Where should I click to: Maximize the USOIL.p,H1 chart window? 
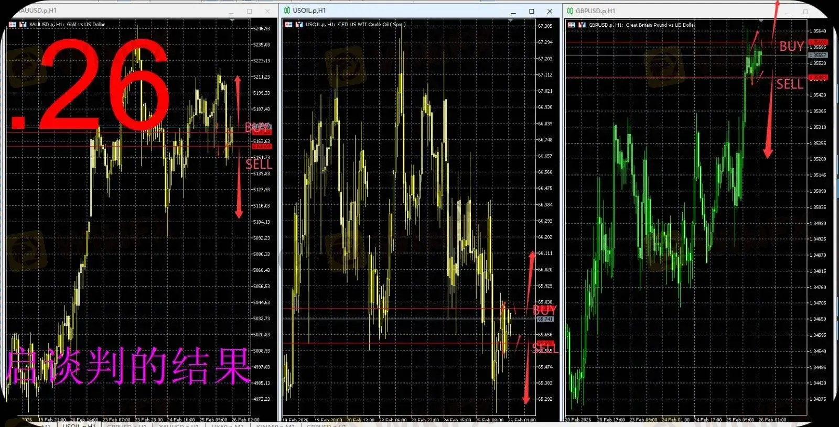click(532, 11)
